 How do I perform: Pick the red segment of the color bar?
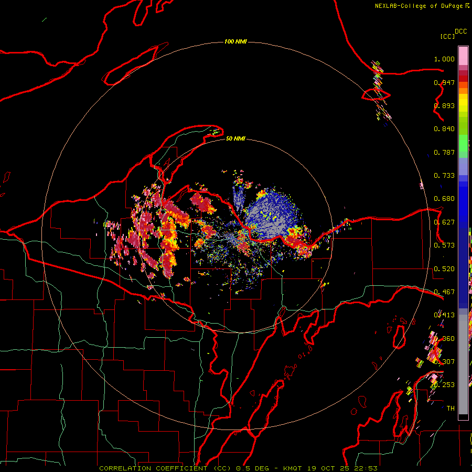click(463, 79)
